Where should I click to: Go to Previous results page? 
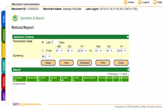[112, 74]
